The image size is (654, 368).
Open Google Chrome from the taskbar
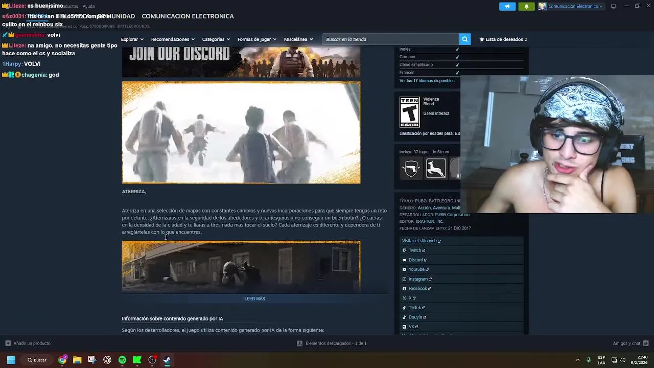coord(62,360)
